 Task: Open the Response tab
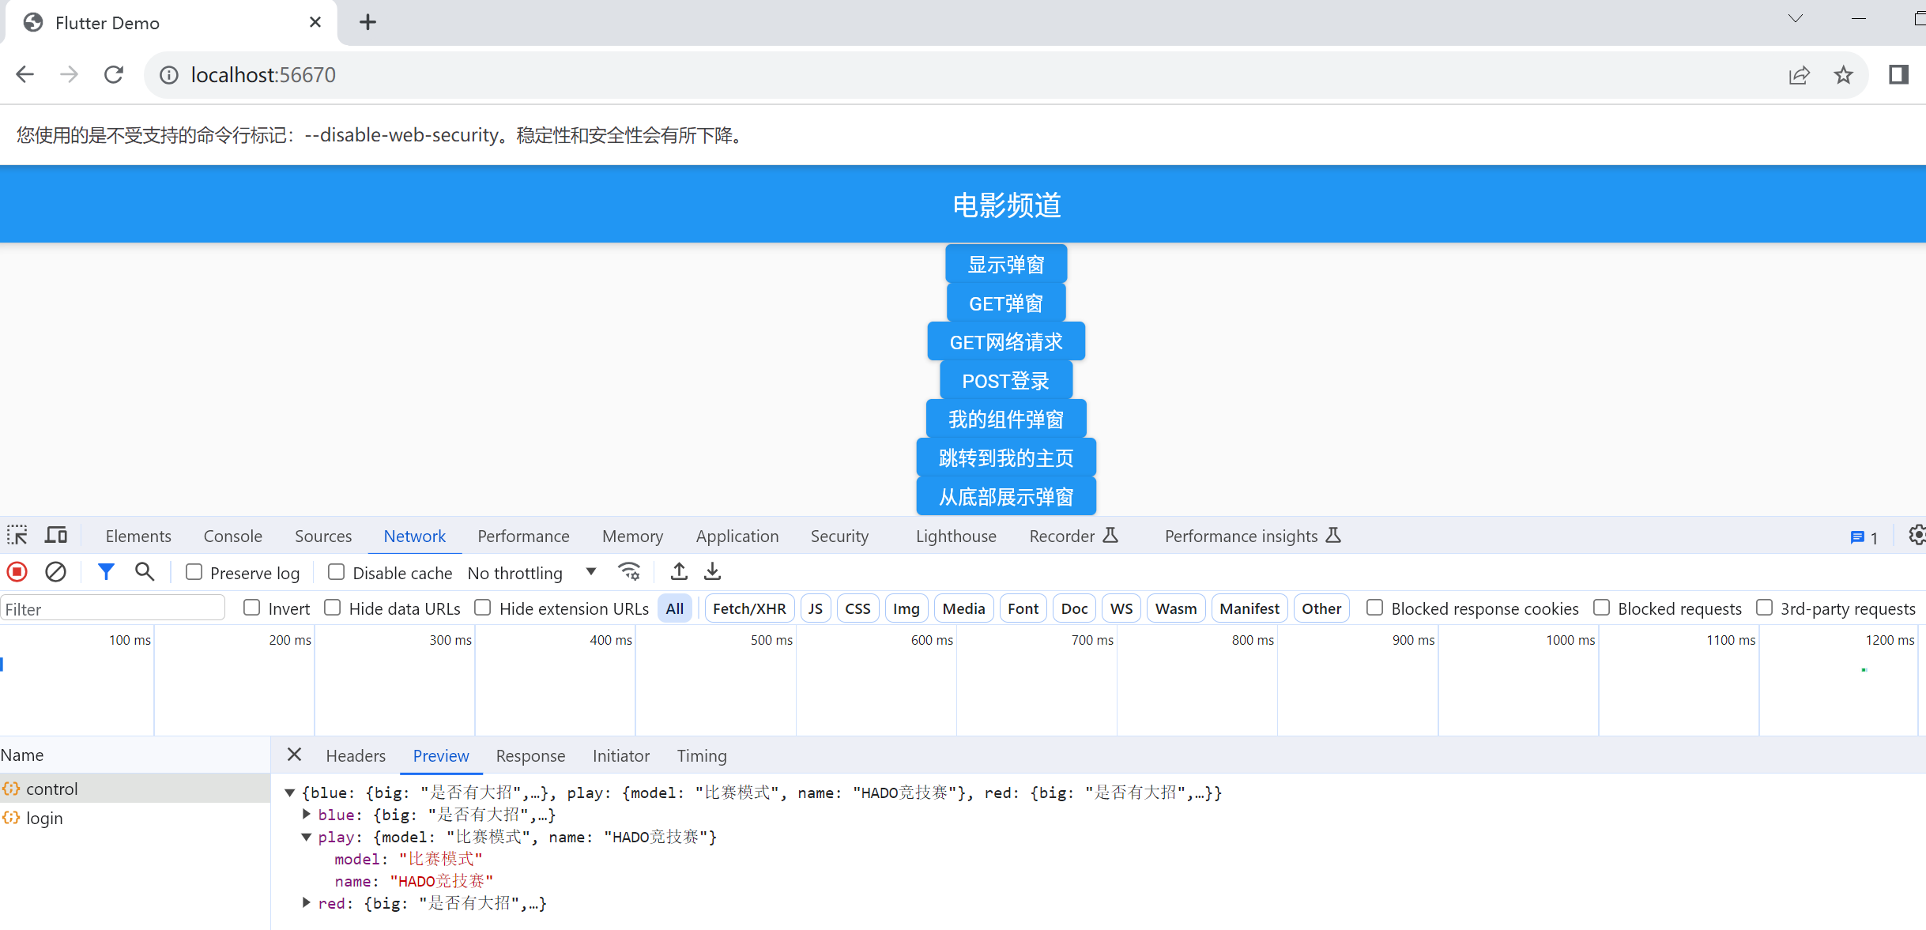tap(530, 755)
